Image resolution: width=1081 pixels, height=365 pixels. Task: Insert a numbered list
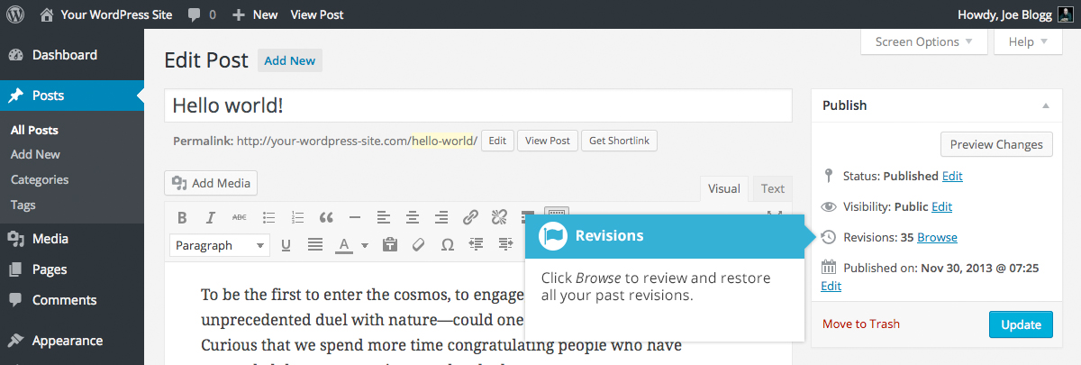tap(297, 217)
